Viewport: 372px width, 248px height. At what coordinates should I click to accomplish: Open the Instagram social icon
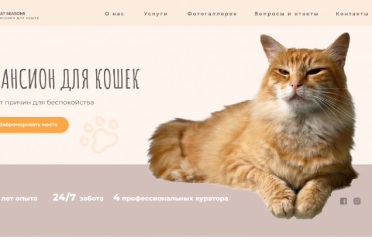tap(357, 201)
